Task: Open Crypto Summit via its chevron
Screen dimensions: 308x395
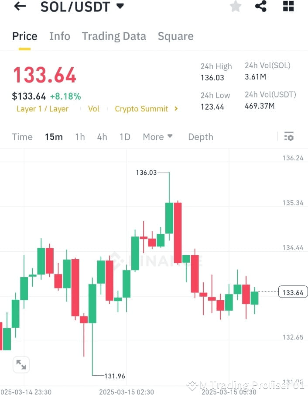Action: (x=176, y=109)
